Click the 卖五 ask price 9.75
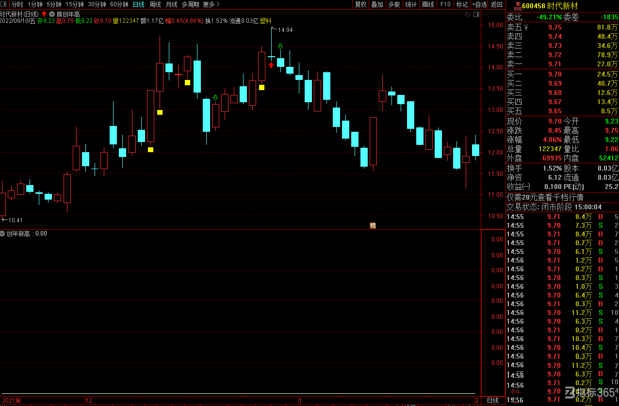The height and width of the screenshot is (406, 619). click(555, 28)
